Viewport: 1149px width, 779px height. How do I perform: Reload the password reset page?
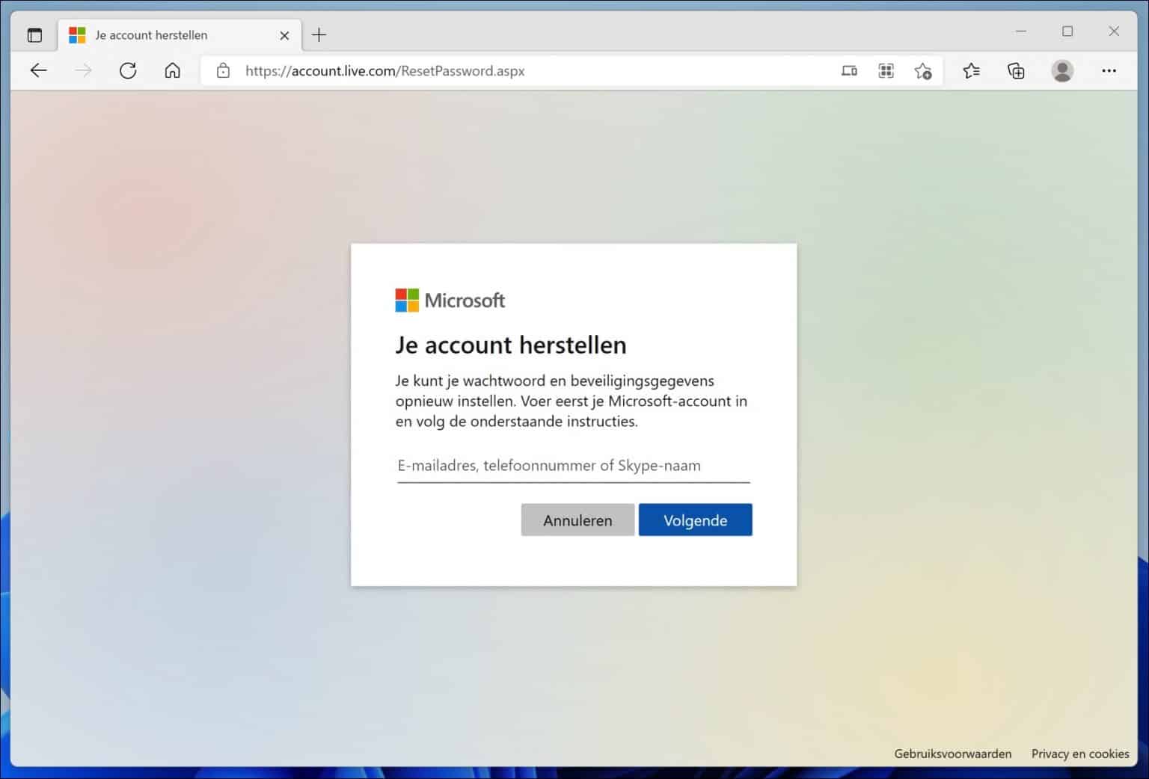[x=128, y=70]
